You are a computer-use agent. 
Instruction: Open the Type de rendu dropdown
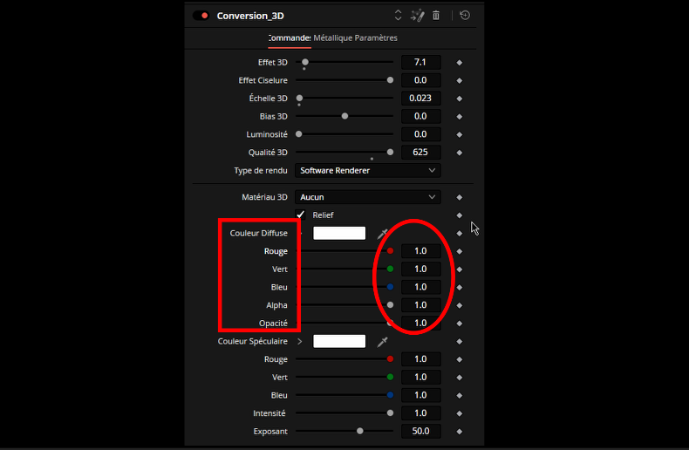coord(366,171)
